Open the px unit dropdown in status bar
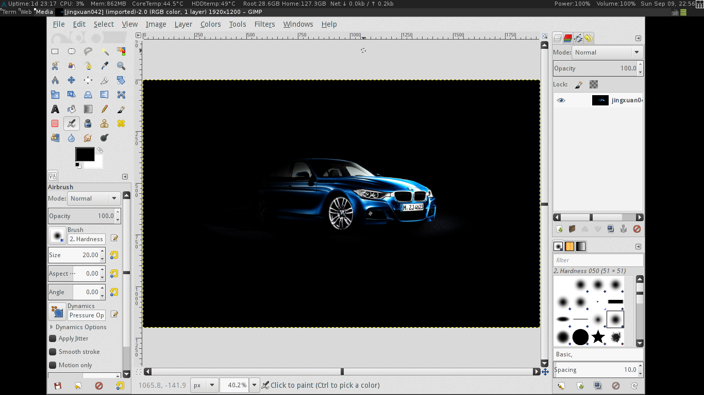The image size is (704, 395). click(204, 385)
